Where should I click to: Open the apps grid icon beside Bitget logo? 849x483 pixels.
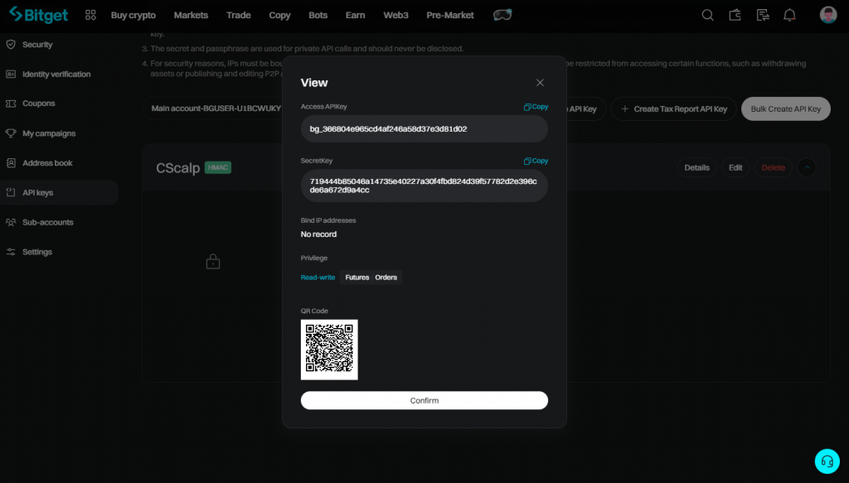[90, 15]
